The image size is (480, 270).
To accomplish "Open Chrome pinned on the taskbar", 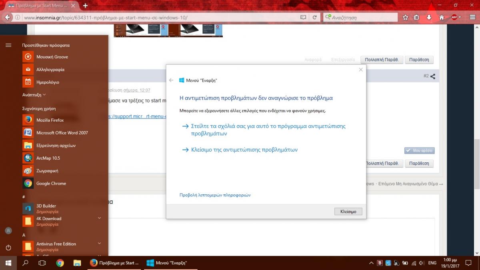I will point(60,263).
